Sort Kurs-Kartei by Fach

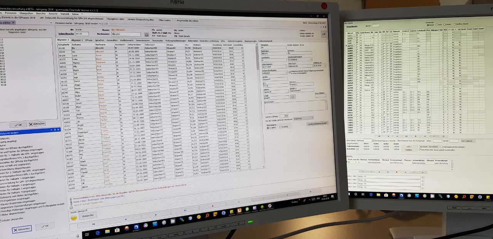point(437,25)
